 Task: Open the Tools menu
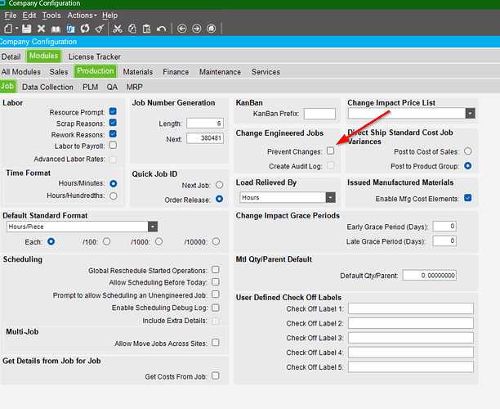point(51,16)
